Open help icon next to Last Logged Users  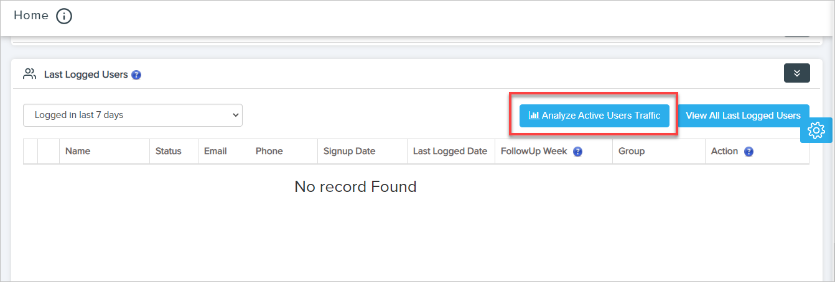136,75
